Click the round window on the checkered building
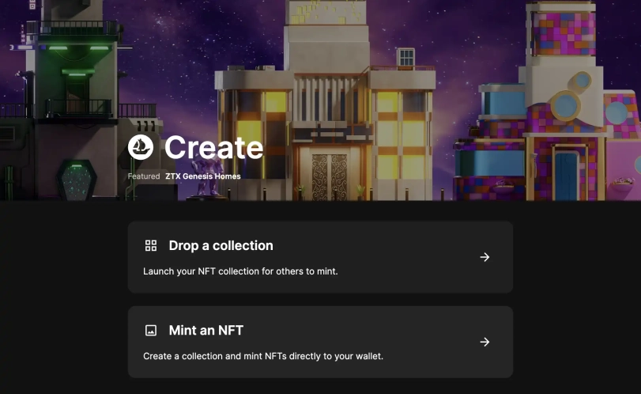This screenshot has width=641, height=394. click(x=564, y=104)
